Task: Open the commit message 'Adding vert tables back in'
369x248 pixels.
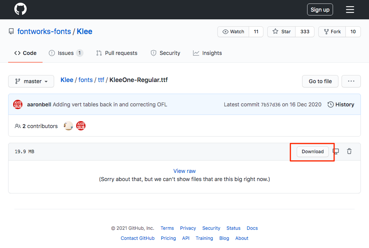Action: coord(110,104)
